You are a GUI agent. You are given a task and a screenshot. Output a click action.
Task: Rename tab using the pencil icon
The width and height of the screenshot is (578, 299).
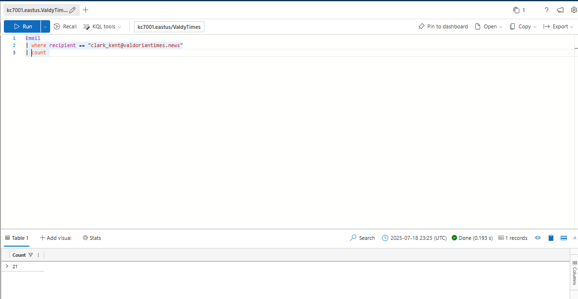tap(73, 10)
